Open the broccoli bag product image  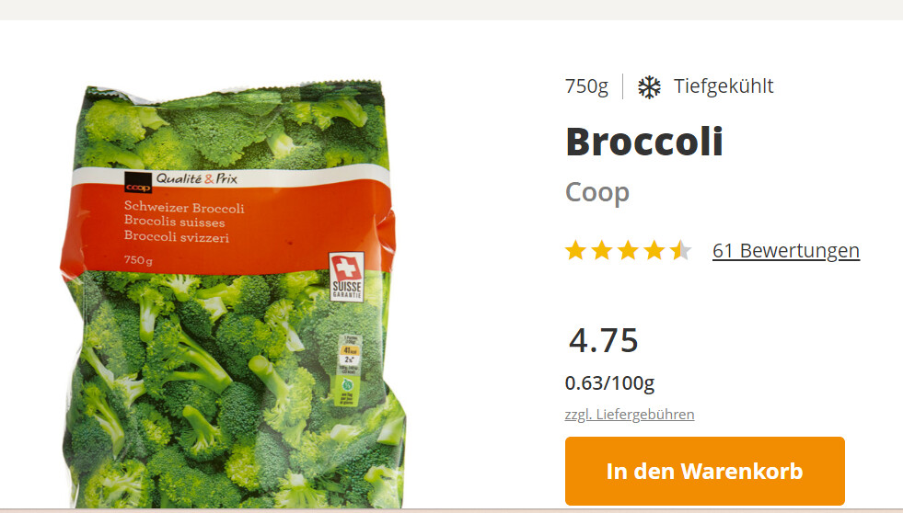(233, 294)
